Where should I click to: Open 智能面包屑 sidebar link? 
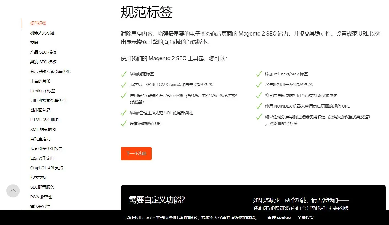point(40,110)
